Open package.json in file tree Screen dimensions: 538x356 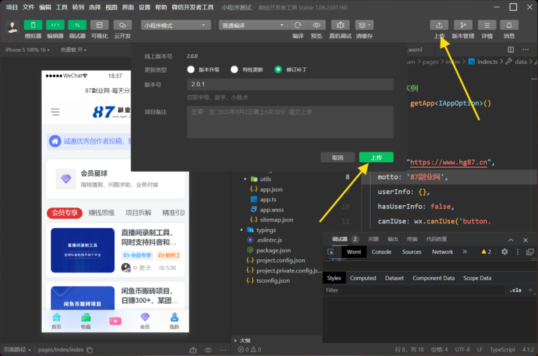pos(268,250)
